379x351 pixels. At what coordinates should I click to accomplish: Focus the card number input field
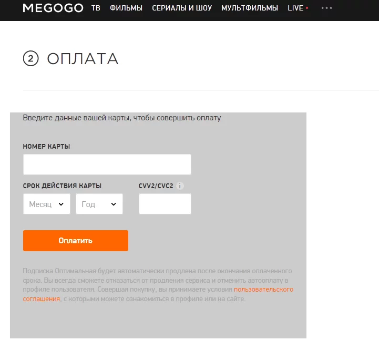click(x=107, y=164)
